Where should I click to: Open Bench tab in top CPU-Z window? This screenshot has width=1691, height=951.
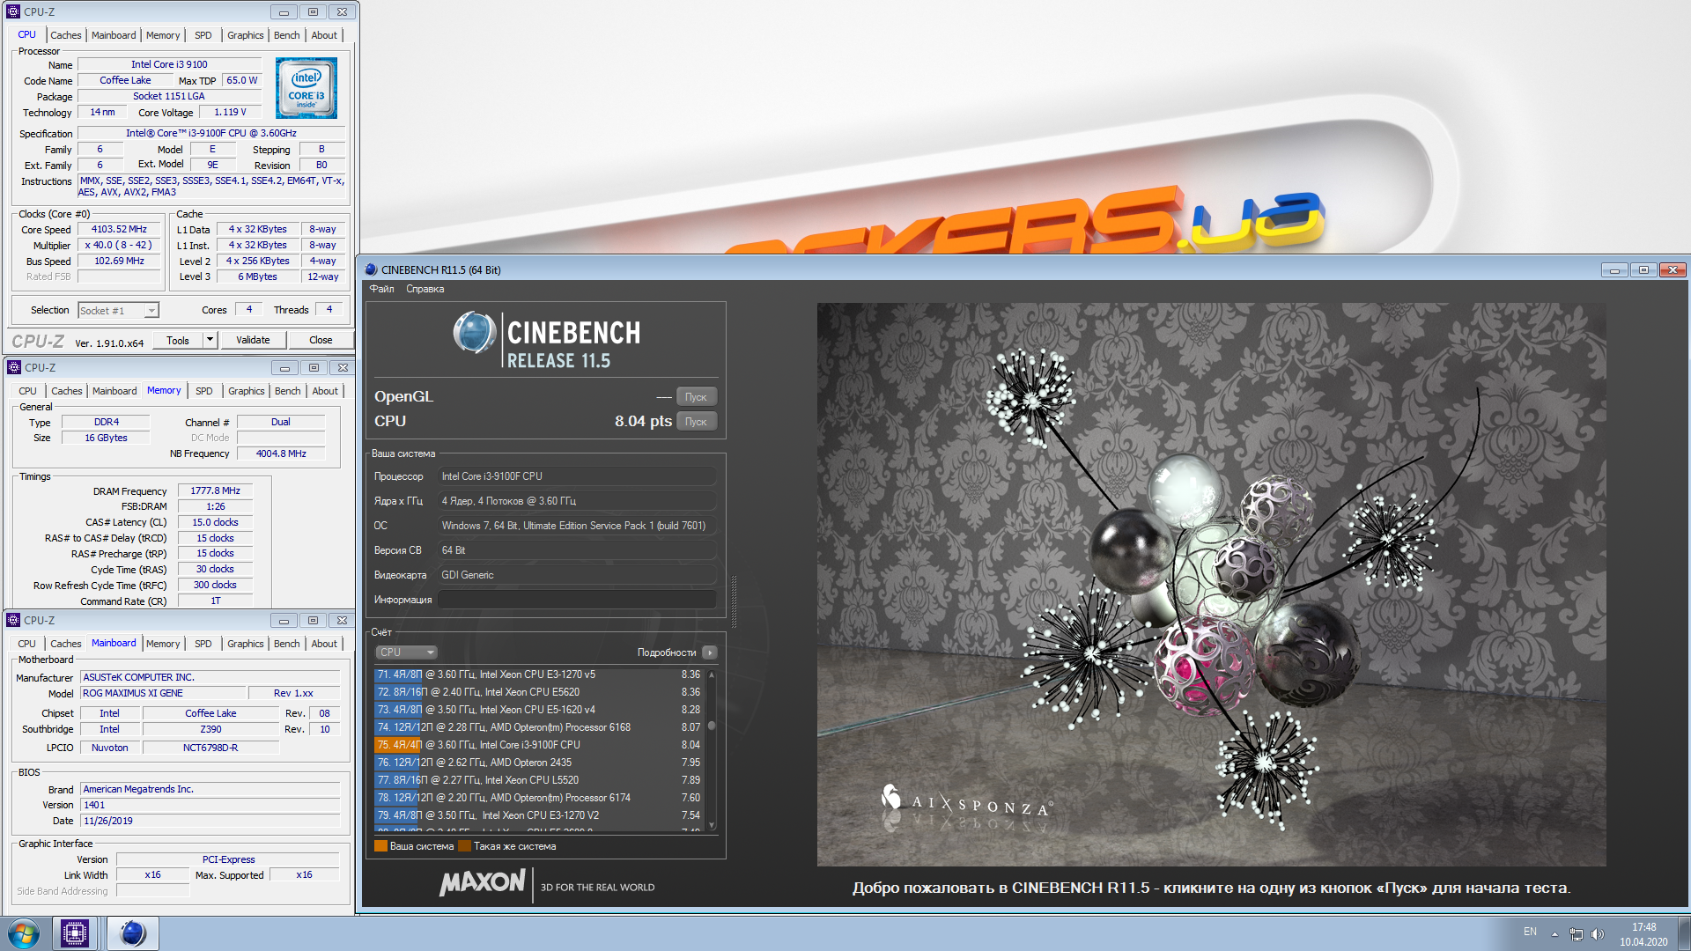point(286,35)
